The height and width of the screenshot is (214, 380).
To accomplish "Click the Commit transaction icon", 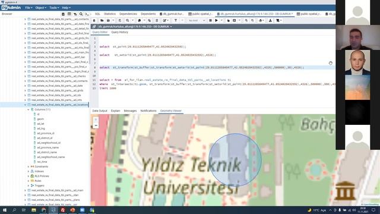I will pos(246,21).
